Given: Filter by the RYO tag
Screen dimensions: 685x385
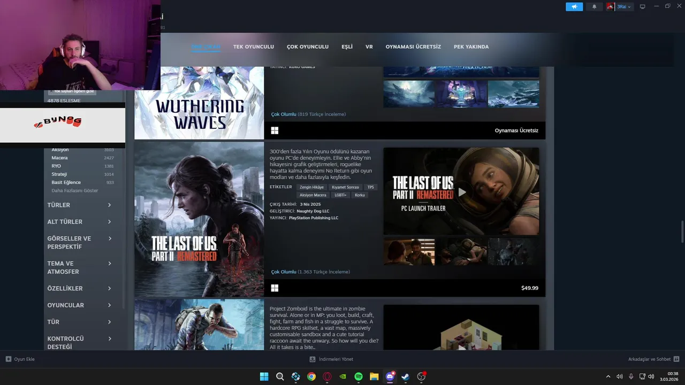Looking at the screenshot, I should 56,166.
